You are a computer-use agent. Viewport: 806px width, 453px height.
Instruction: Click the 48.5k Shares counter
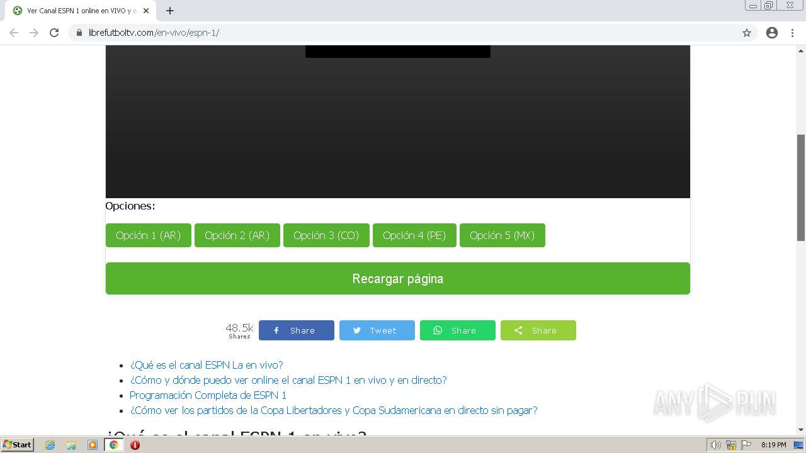(239, 330)
